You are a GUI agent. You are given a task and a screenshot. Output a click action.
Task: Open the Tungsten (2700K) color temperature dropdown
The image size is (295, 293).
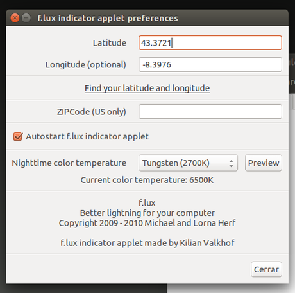188,163
